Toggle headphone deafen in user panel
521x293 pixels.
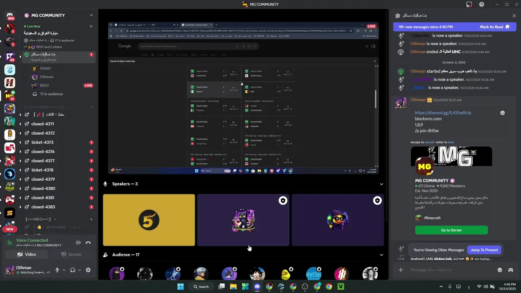click(72, 270)
